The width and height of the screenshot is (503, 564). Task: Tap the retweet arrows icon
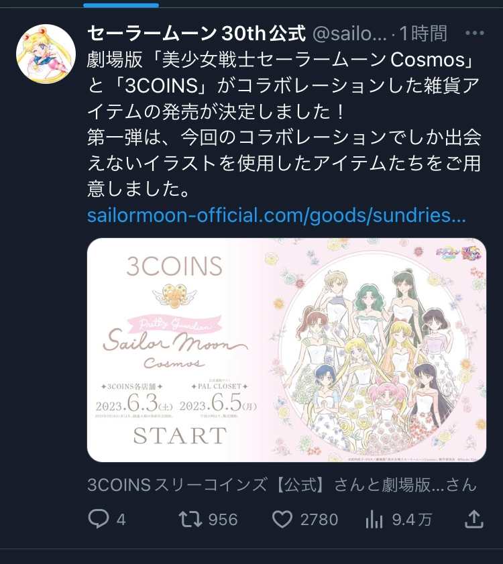click(x=190, y=519)
